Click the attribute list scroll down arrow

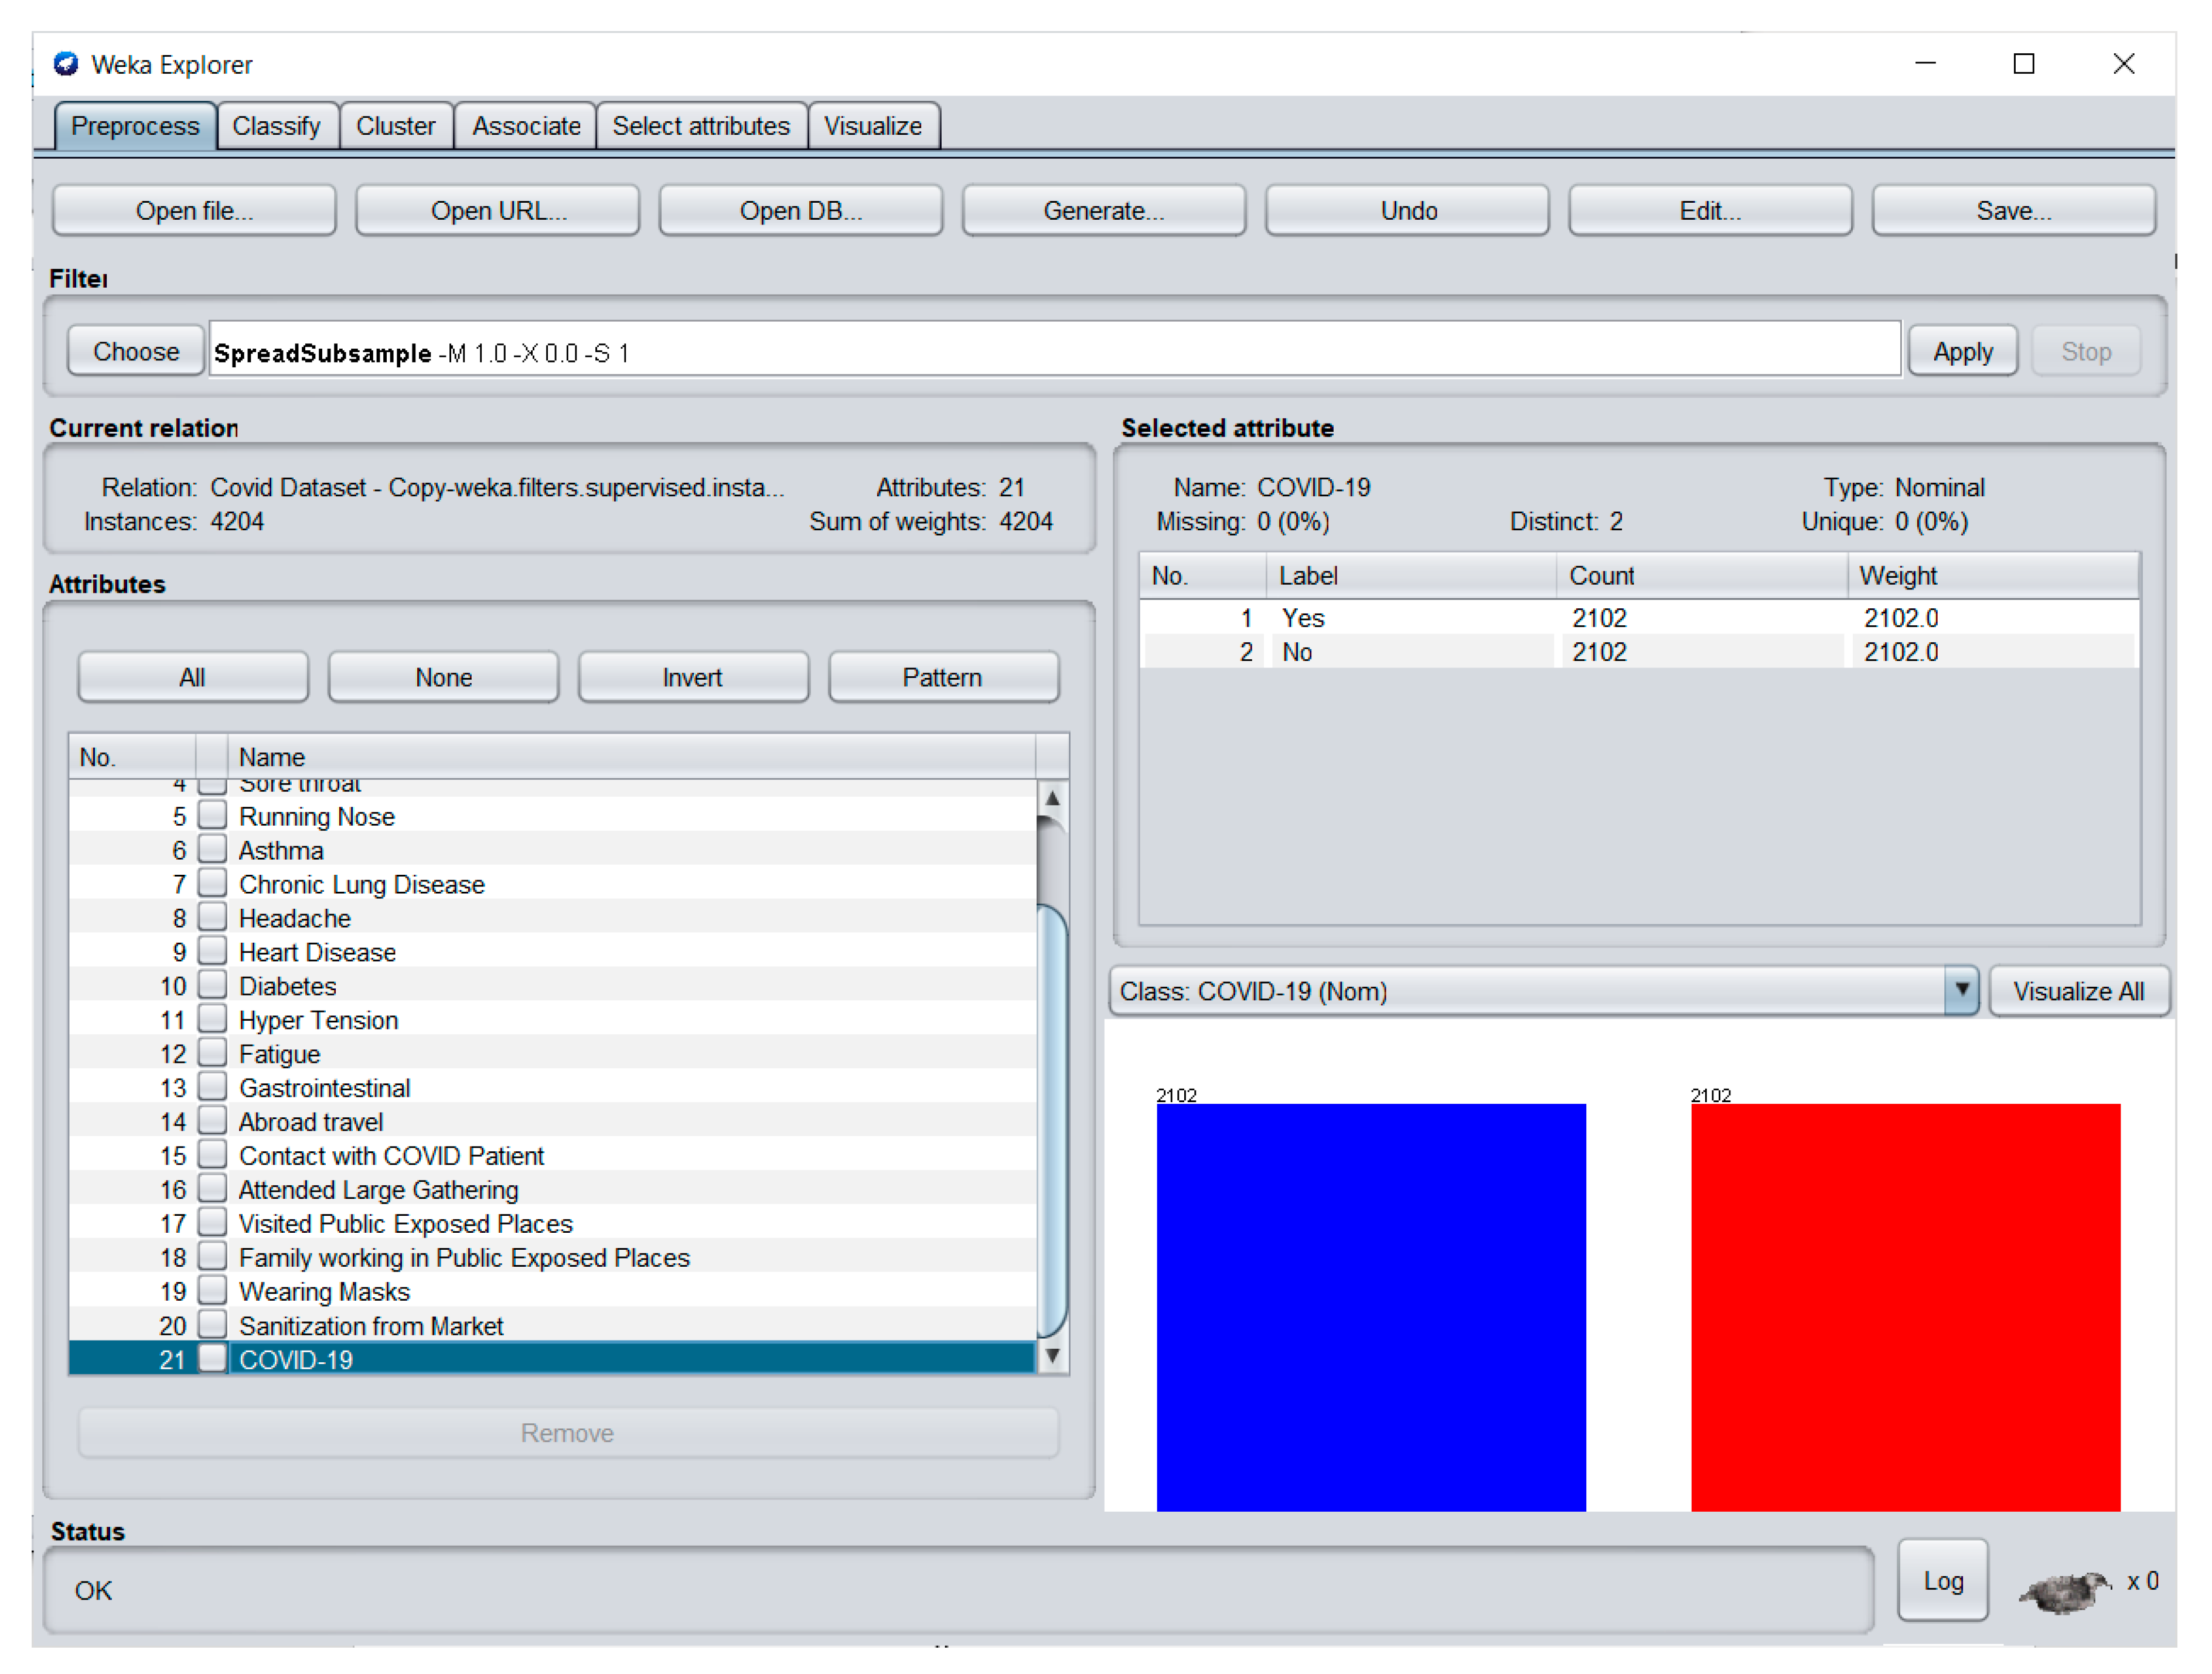click(1052, 1357)
